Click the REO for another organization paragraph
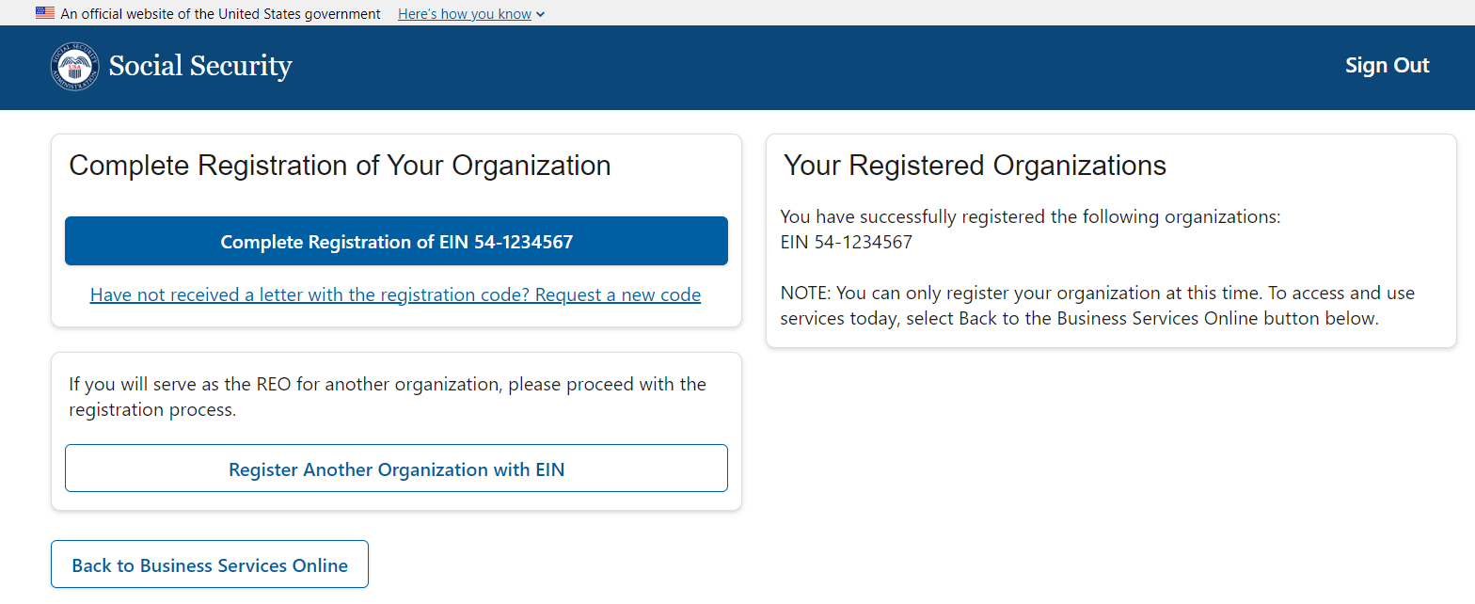 [388, 397]
